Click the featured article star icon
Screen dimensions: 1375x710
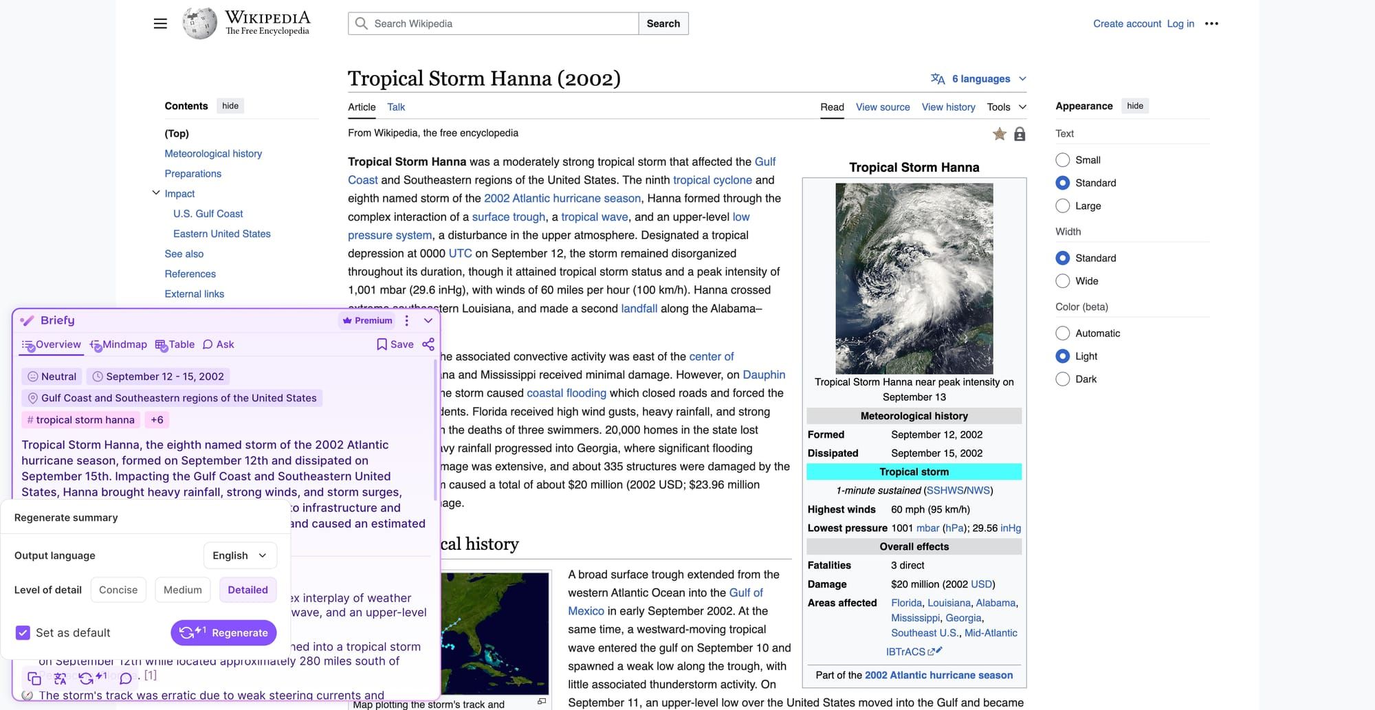click(x=1000, y=134)
